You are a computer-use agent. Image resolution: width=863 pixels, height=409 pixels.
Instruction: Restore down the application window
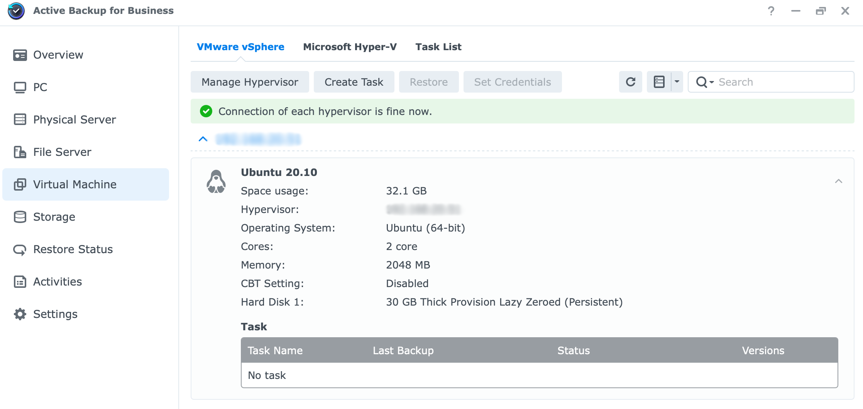(x=821, y=11)
